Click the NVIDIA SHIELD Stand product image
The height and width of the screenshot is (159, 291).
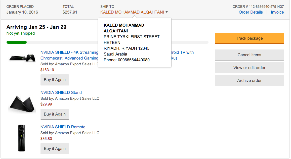pyautogui.click(x=22, y=104)
